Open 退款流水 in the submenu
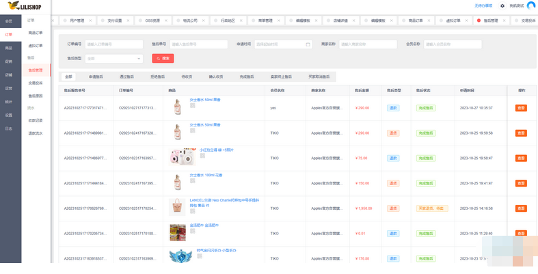The height and width of the screenshot is (274, 538). tap(36, 133)
